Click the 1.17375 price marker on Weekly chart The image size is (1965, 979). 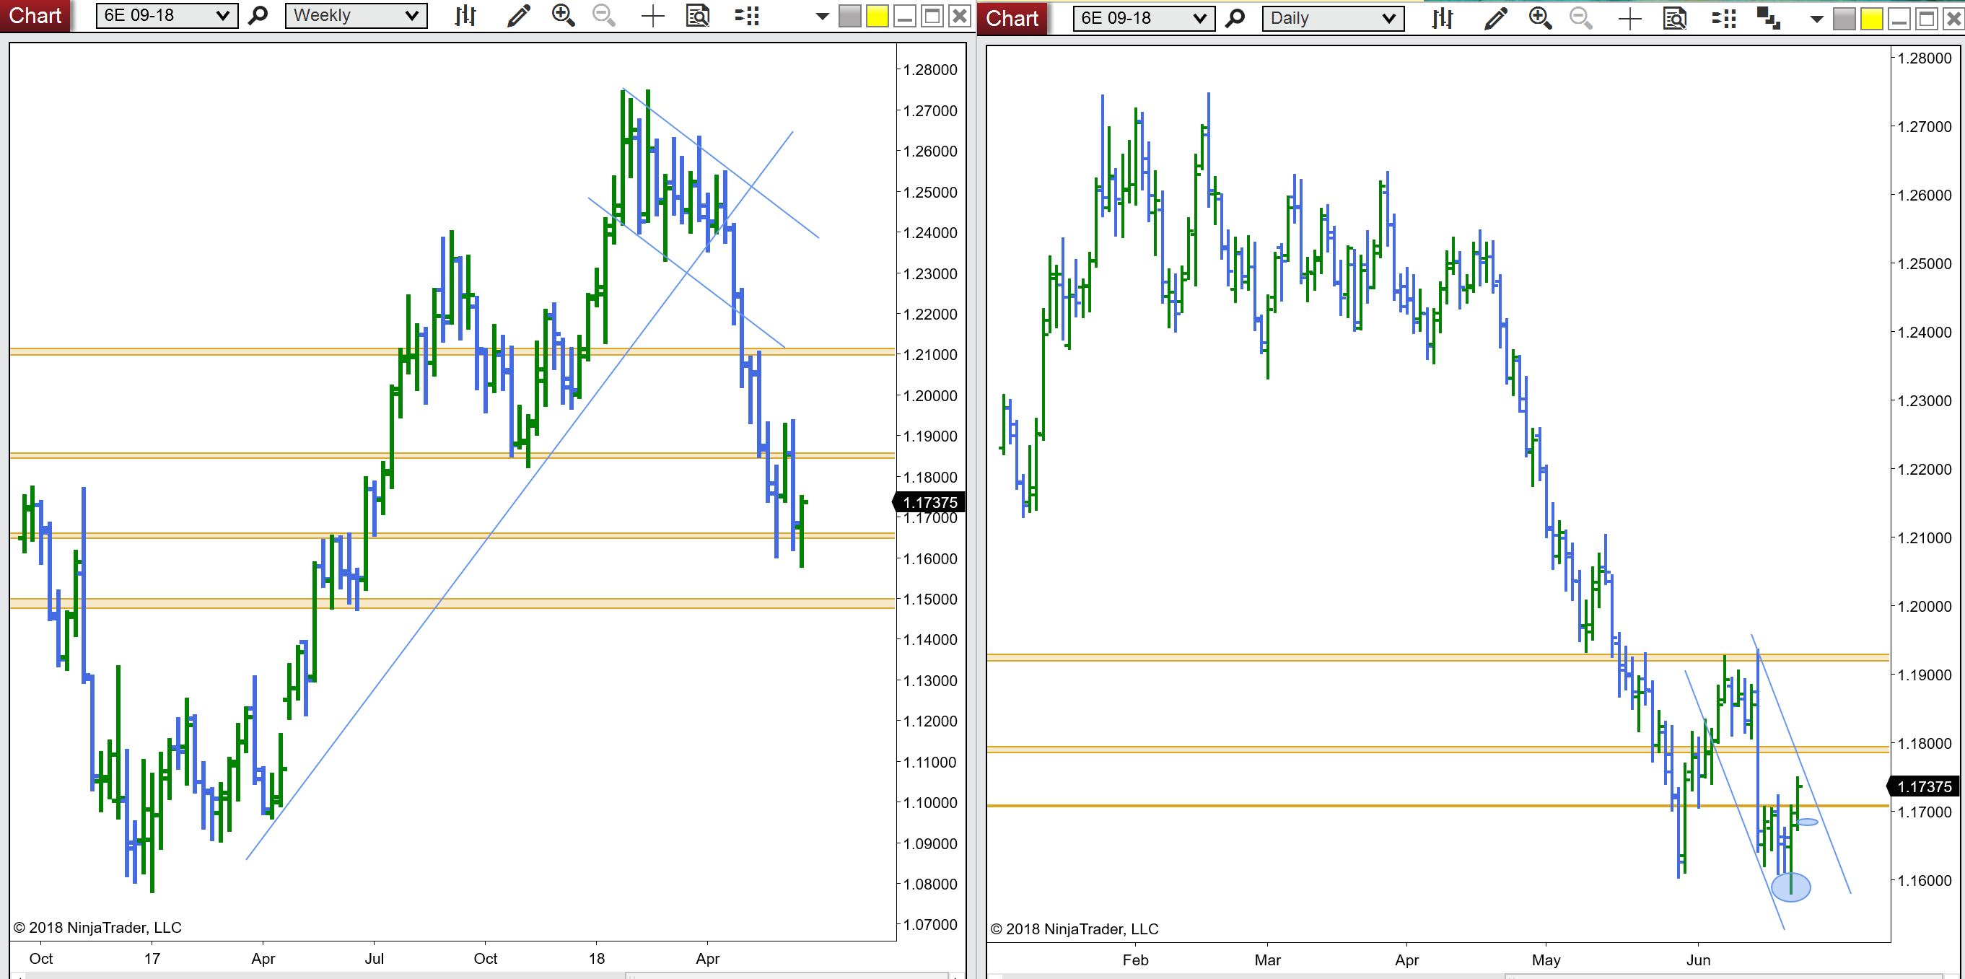point(928,502)
